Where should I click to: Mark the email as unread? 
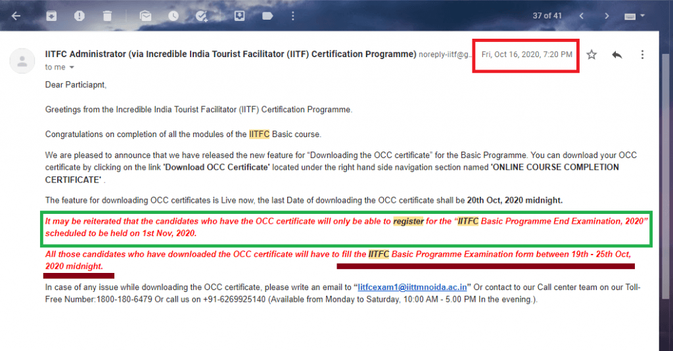(x=145, y=16)
